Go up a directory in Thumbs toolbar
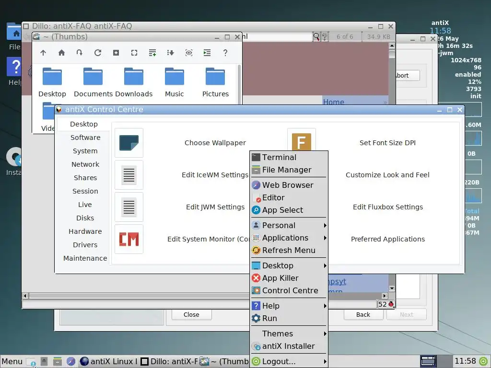The height and width of the screenshot is (368, 491). click(x=43, y=53)
